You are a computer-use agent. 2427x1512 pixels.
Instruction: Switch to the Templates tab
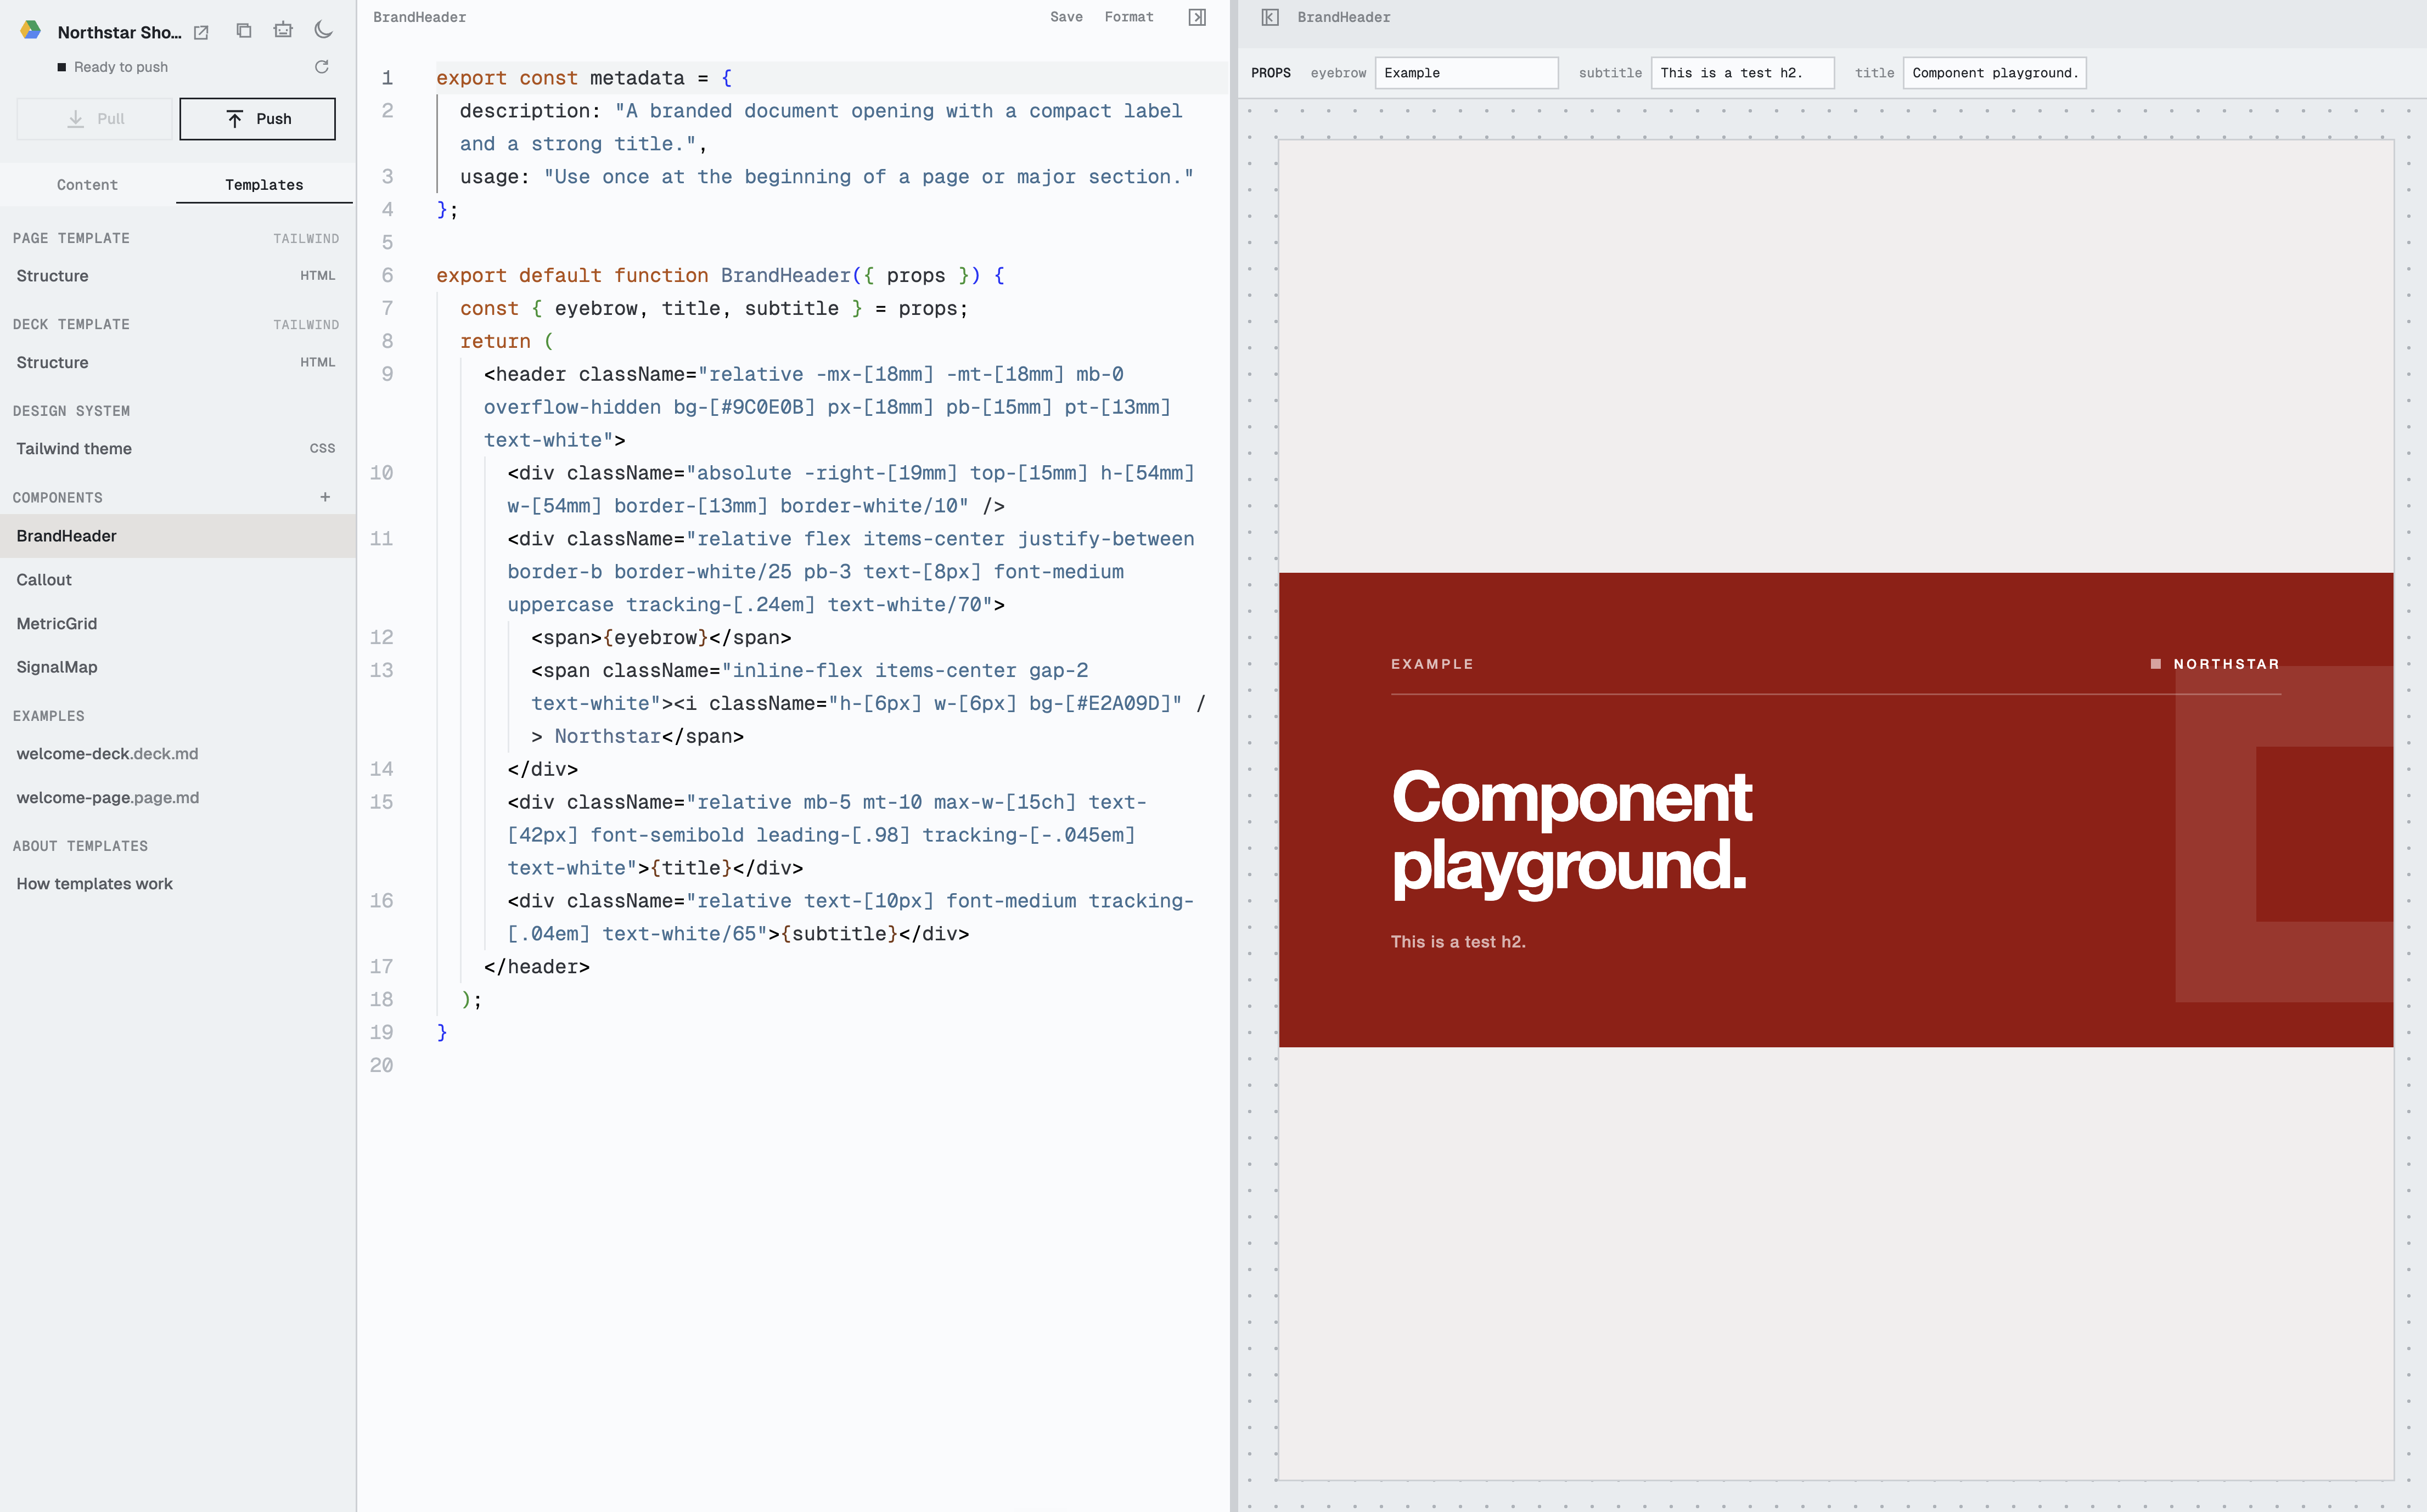click(264, 185)
